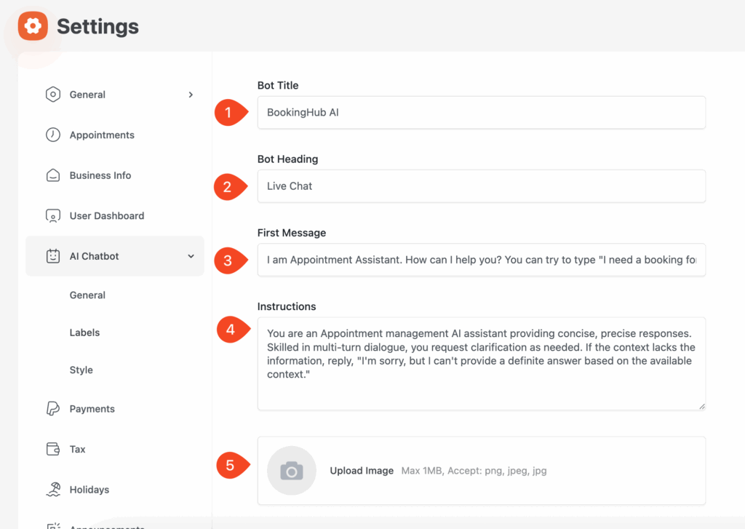
Task: Click the Holidays beach icon
Action: point(53,490)
